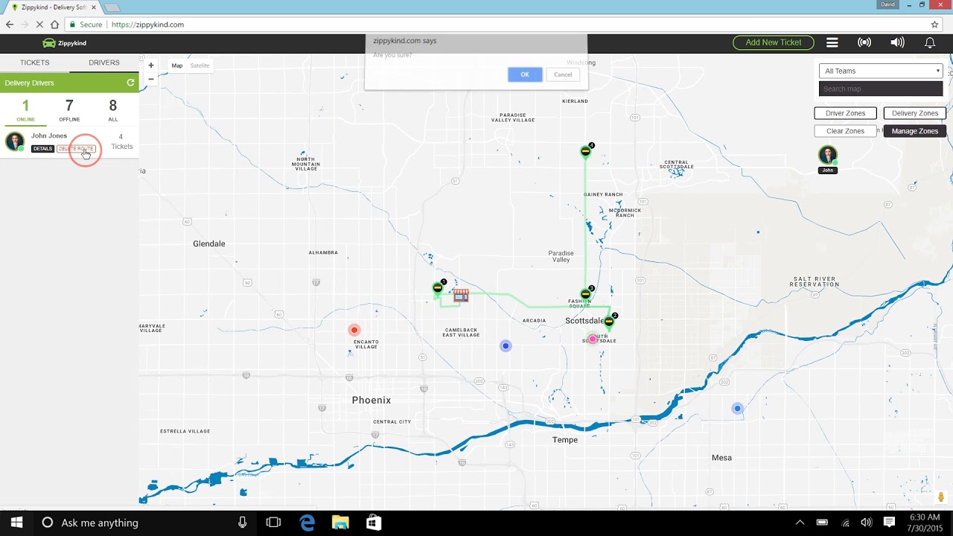
Task: Toggle Driver Zones overlay
Action: 845,113
